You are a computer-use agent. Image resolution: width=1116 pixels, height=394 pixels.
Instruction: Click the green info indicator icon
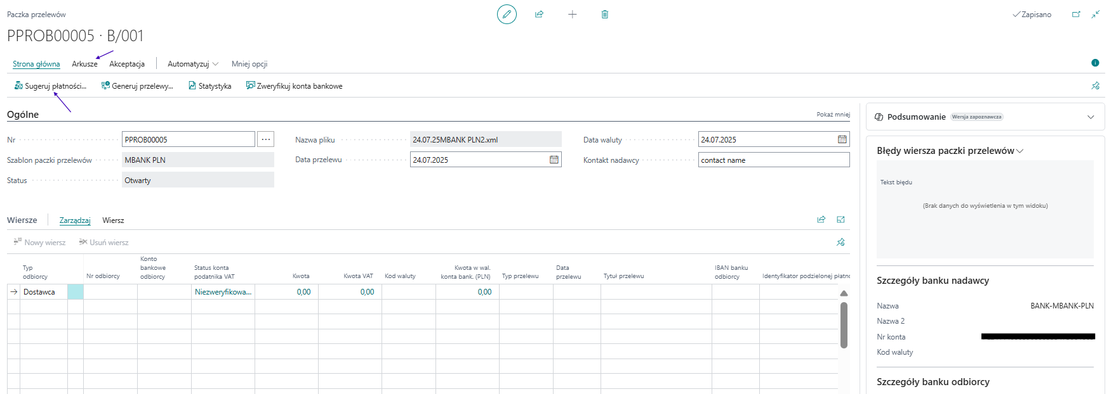[1095, 63]
